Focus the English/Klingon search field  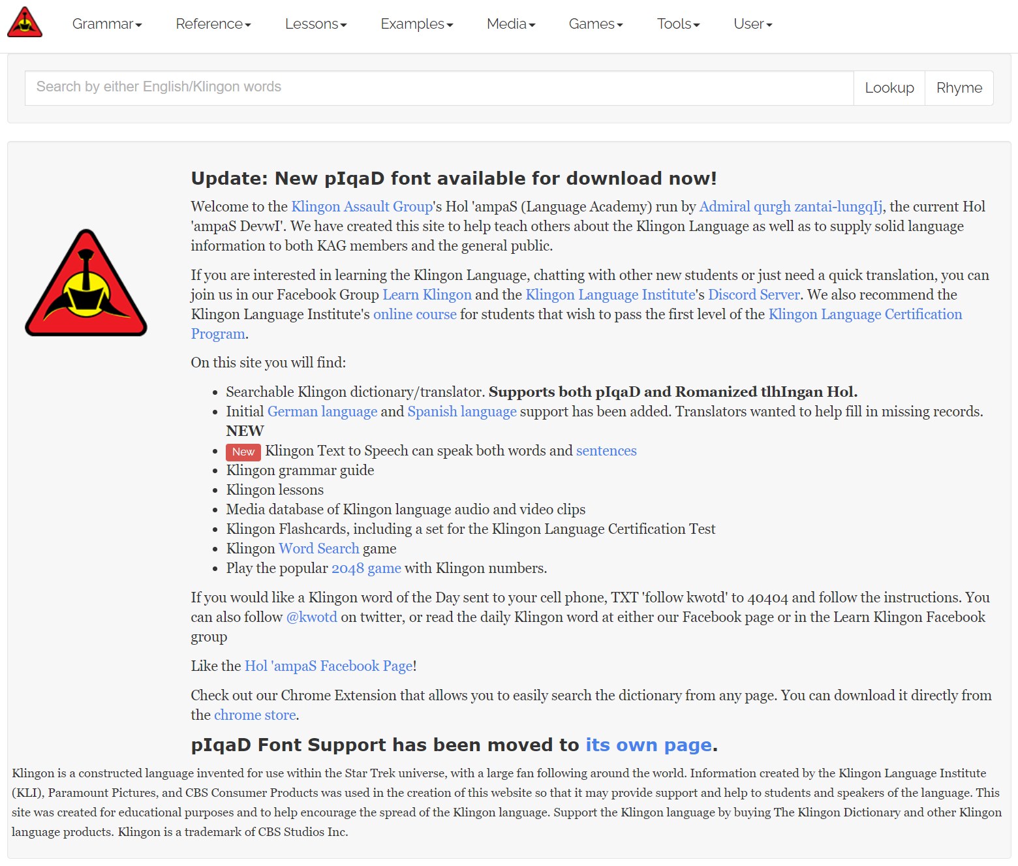[x=439, y=87]
